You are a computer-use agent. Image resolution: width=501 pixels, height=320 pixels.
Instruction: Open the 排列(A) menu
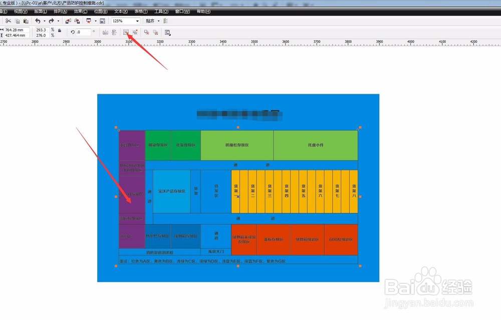[60, 11]
